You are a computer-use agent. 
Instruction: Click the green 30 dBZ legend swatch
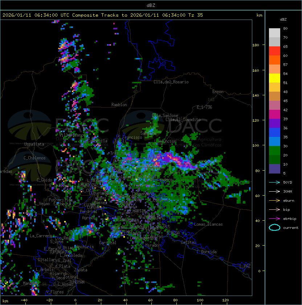tap(274, 151)
